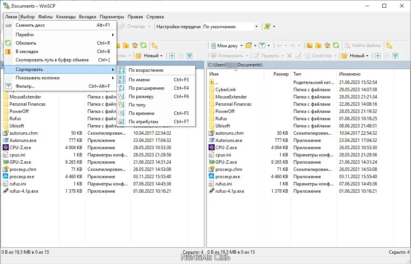Viewport: 411px width, 264px height.
Task: Click the synchronize globe icon
Action: pyautogui.click(x=267, y=26)
